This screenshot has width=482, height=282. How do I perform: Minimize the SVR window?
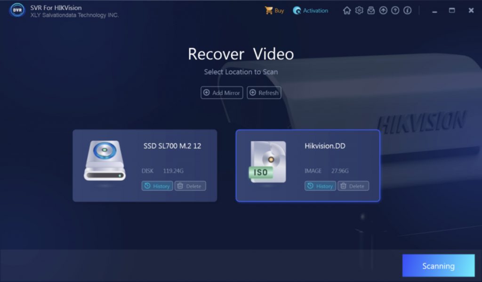point(434,11)
